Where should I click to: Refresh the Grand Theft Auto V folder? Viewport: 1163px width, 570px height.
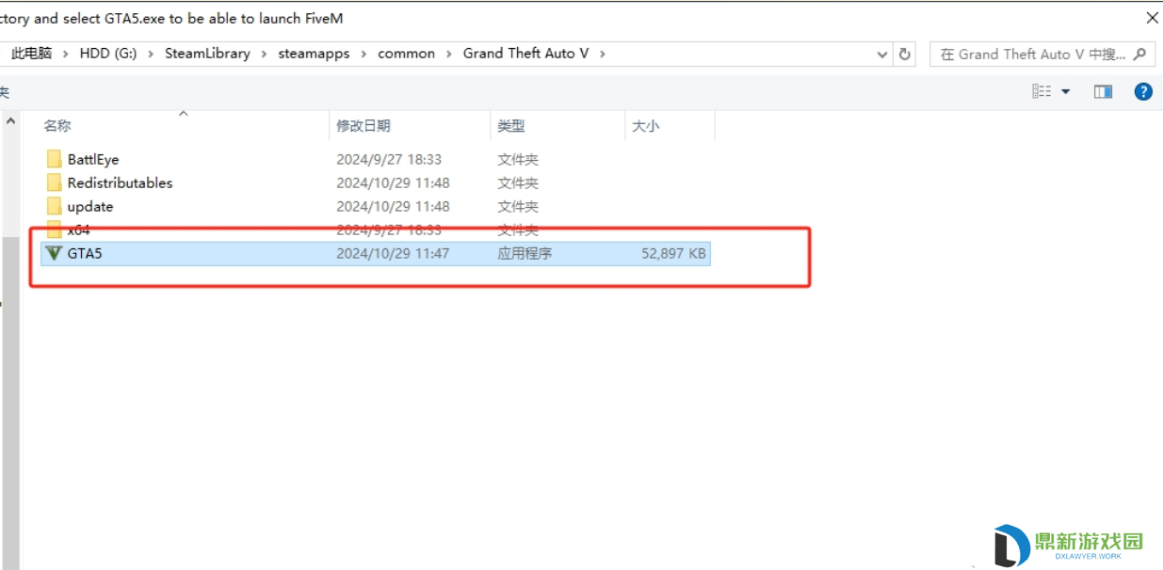tap(905, 54)
